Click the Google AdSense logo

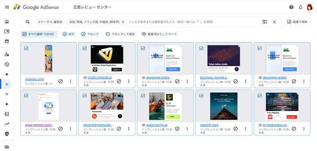click(x=36, y=7)
